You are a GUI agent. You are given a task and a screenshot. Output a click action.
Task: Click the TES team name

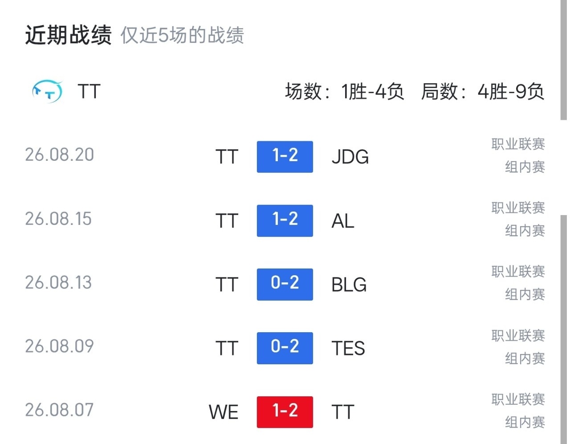pyautogui.click(x=348, y=348)
